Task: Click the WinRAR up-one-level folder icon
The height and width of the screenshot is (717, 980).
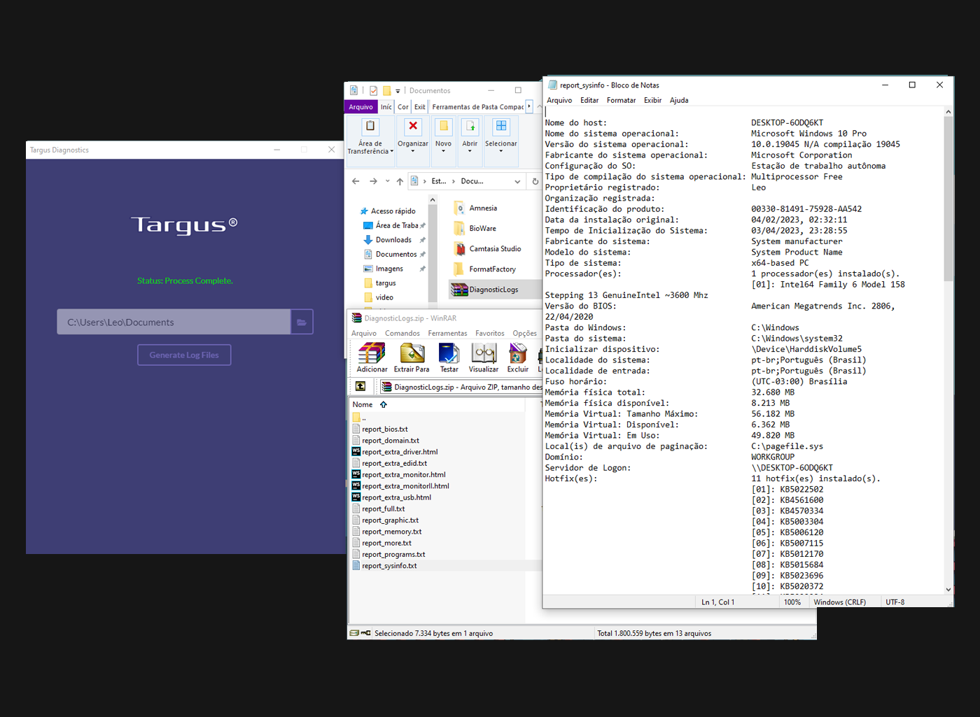Action: [x=360, y=386]
